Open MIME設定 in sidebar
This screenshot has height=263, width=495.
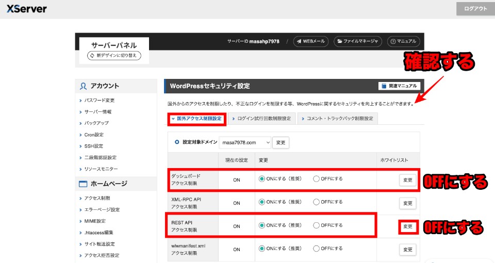[95, 221]
